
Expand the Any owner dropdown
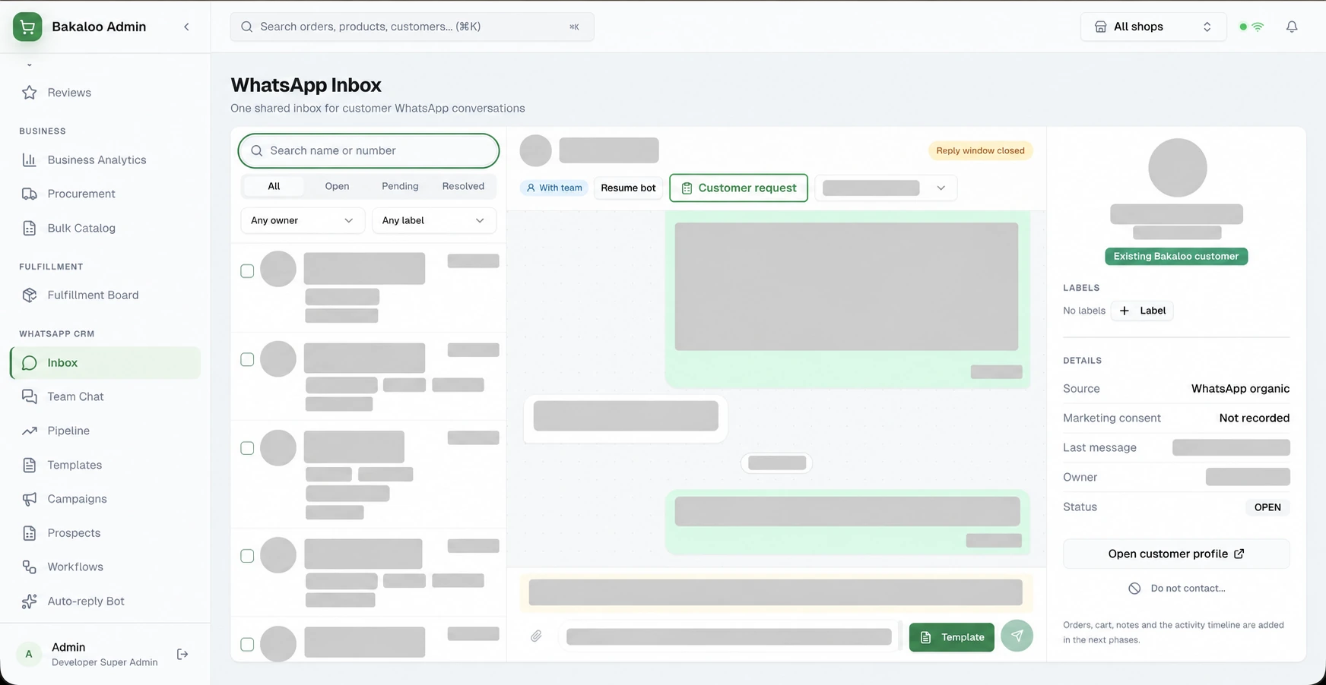click(x=303, y=220)
